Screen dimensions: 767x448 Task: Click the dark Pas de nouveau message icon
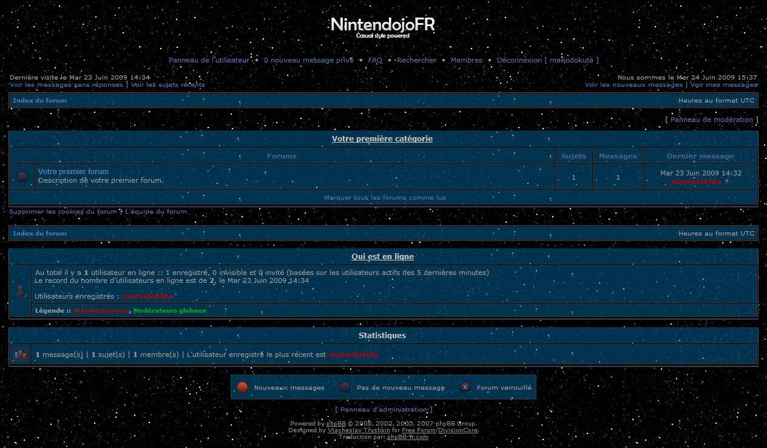(x=345, y=387)
